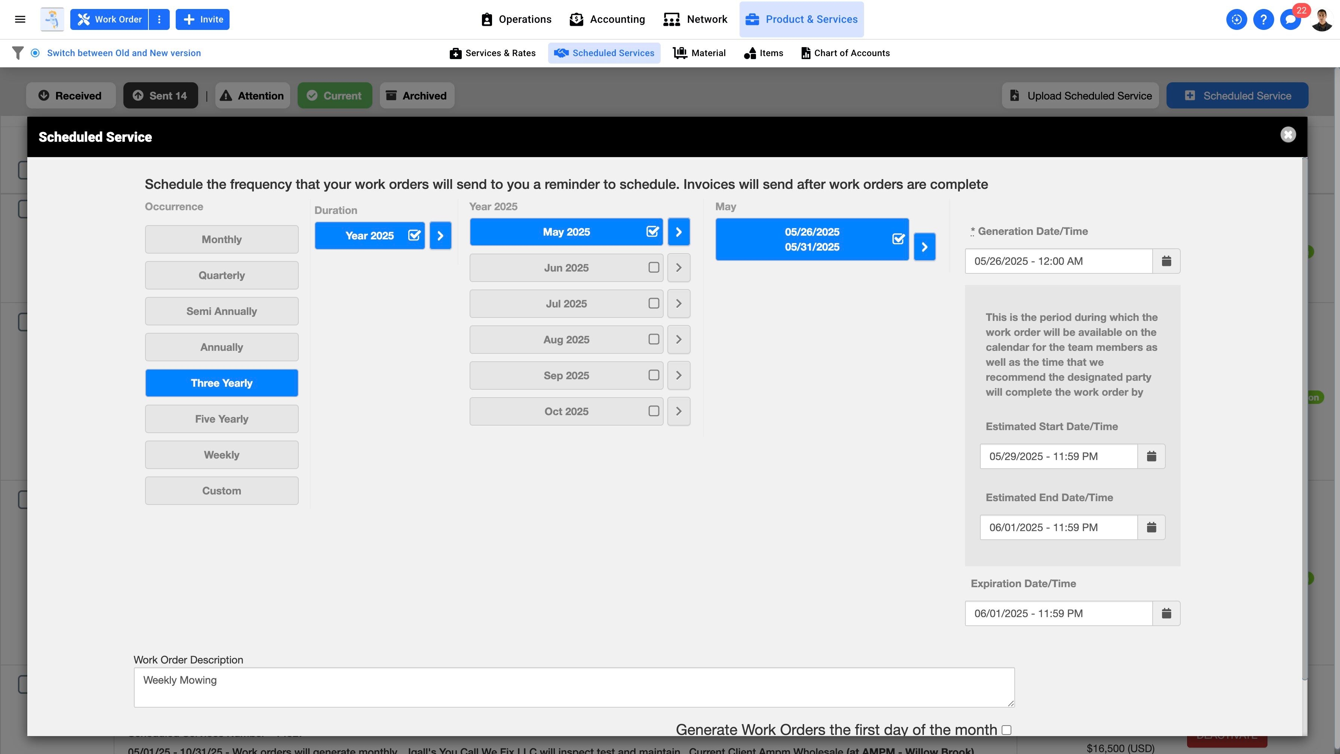Open calendar picker for Expiration Date/Time
Screen dimensions: 1340x754
pos(1166,613)
